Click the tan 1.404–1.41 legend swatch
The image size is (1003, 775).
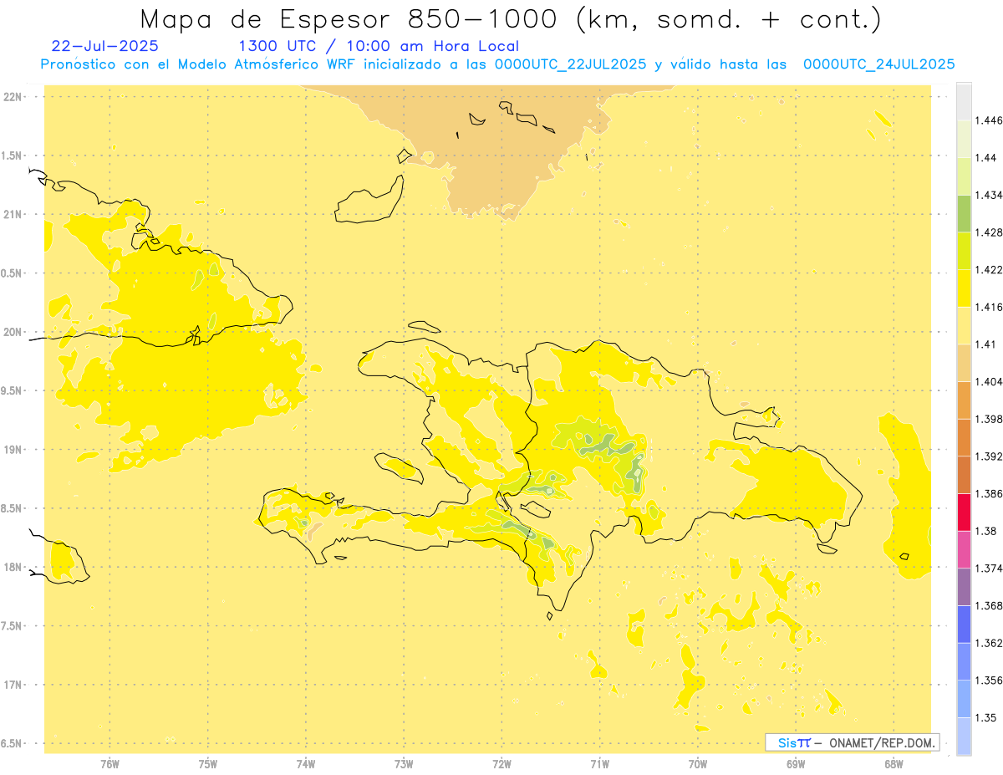coord(964,362)
